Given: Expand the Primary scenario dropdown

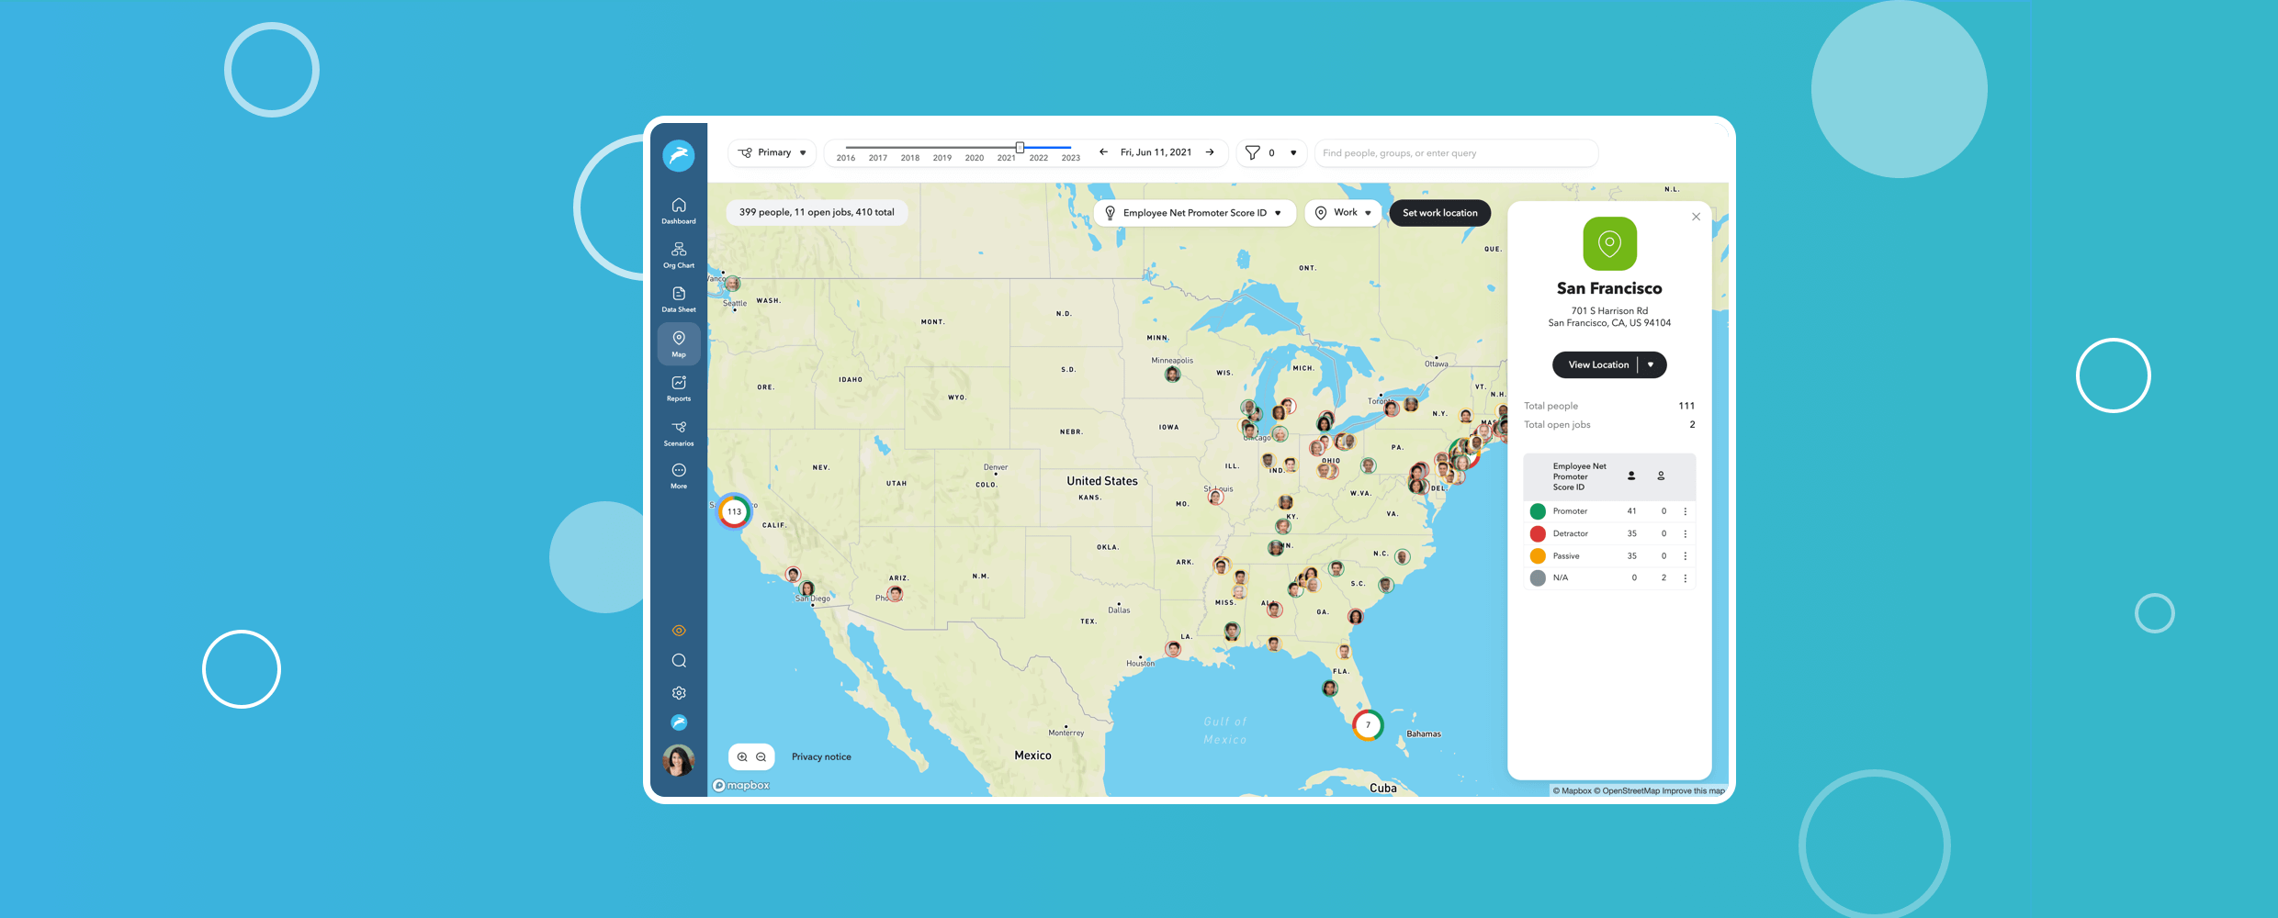Looking at the screenshot, I should [772, 152].
